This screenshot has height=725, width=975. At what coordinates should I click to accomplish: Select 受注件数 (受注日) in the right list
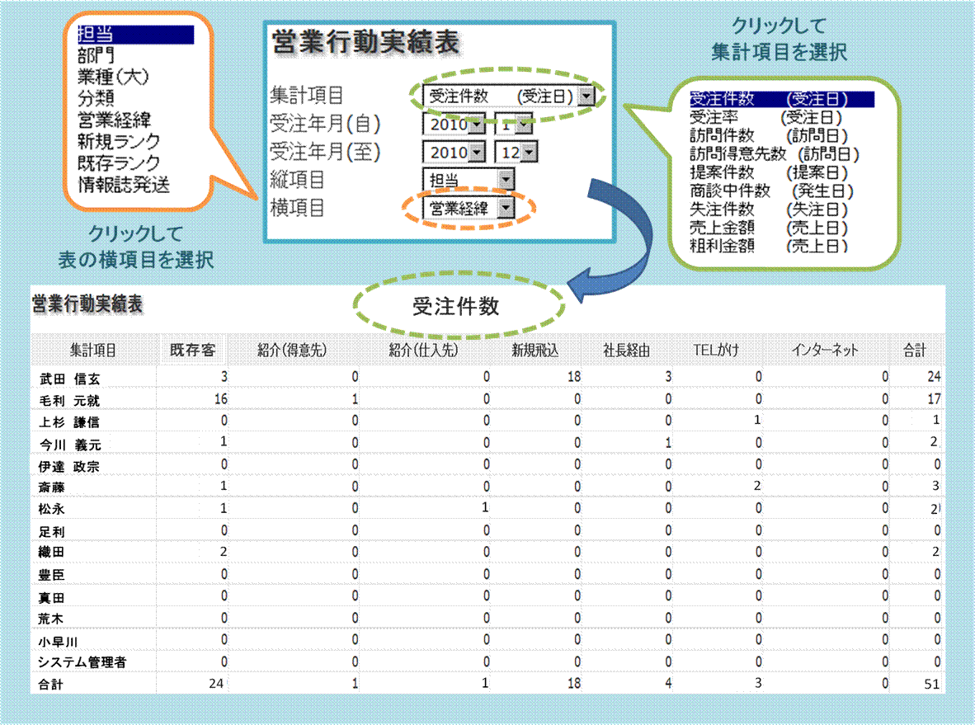782,99
